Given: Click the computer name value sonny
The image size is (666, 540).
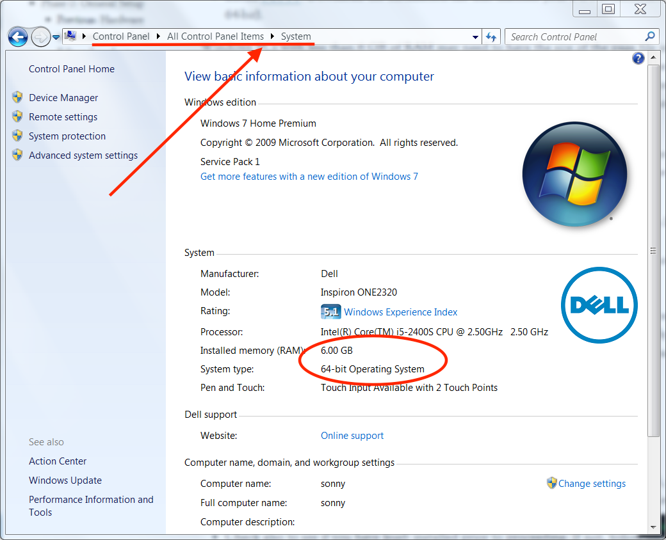Looking at the screenshot, I should point(333,484).
